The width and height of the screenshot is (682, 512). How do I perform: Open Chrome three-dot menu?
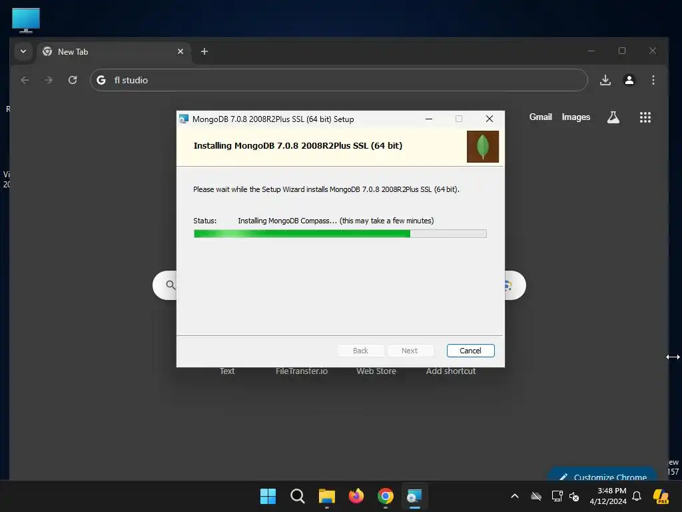point(653,80)
